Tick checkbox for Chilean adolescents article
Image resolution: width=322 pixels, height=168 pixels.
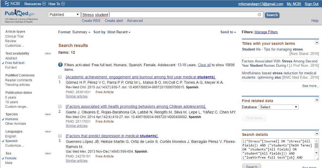pyautogui.click(x=60, y=106)
